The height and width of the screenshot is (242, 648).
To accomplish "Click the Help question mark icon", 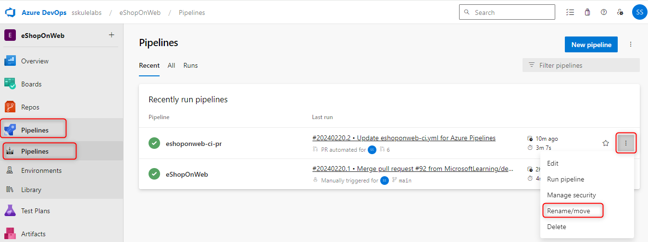I will (x=604, y=12).
